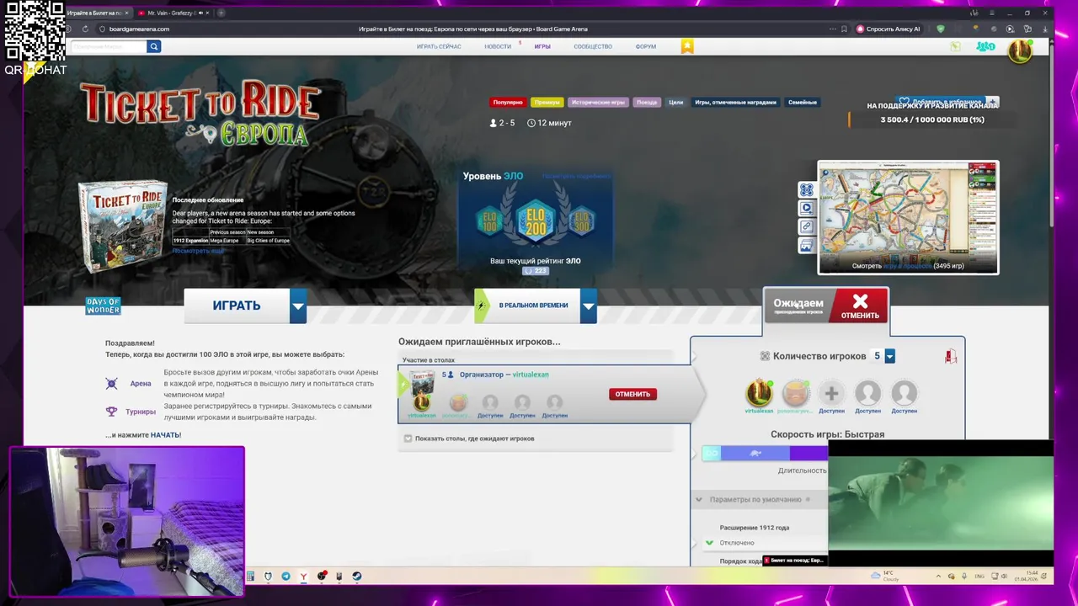Open ИГРЫ menu

pyautogui.click(x=542, y=46)
